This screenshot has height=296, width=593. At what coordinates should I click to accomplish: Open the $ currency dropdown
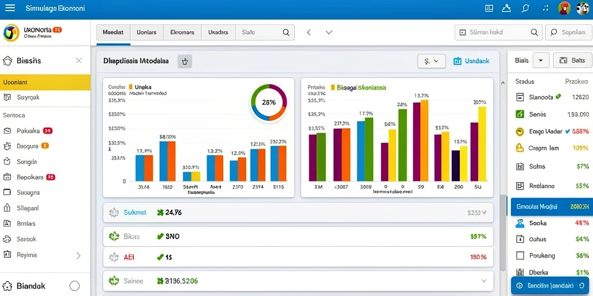tap(431, 61)
